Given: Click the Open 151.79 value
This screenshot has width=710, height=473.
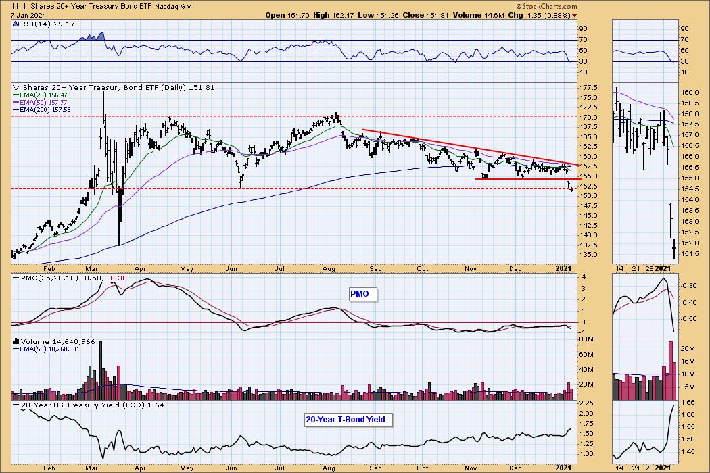Looking at the screenshot, I should 287,15.
